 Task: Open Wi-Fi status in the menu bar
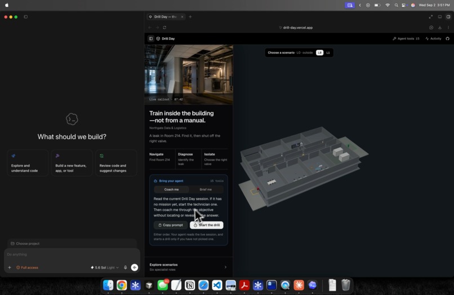click(388, 5)
